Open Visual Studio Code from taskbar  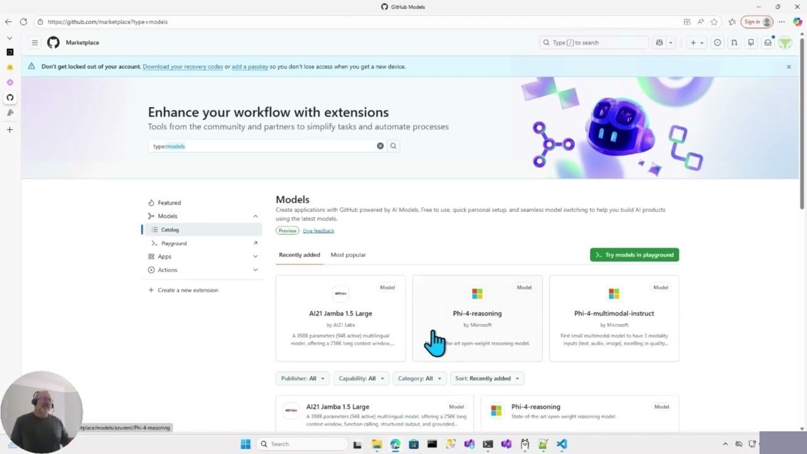pyautogui.click(x=562, y=444)
